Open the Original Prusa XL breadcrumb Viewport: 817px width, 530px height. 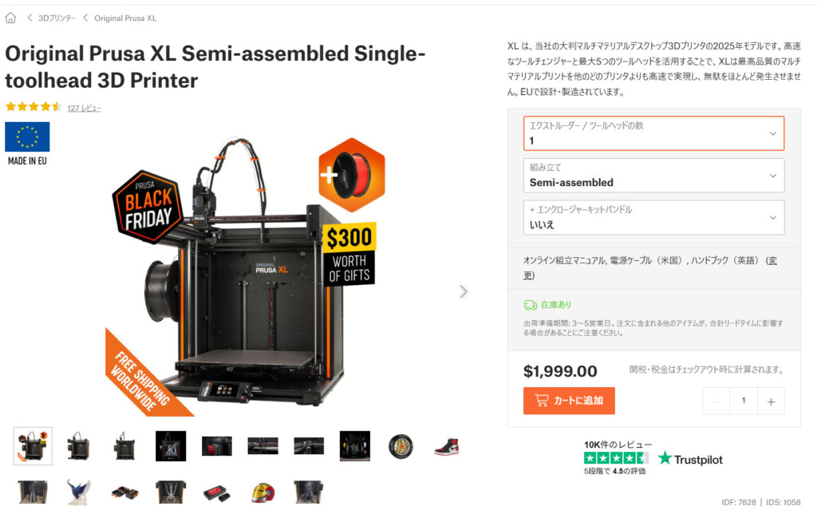pyautogui.click(x=125, y=18)
